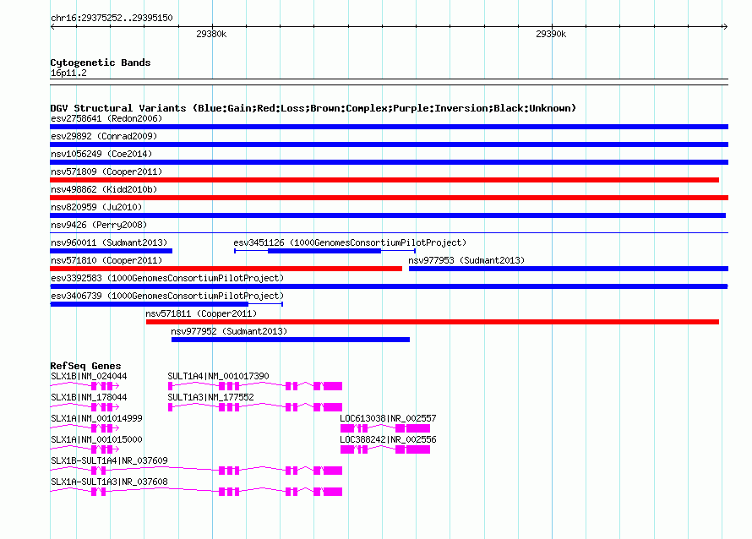Screen dimensions: 752x539
Task: Select the blue nsv1056249 Coe2014 bar
Action: click(x=389, y=162)
